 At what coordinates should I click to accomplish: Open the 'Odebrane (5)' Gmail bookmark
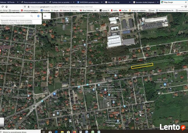coord(69,10)
